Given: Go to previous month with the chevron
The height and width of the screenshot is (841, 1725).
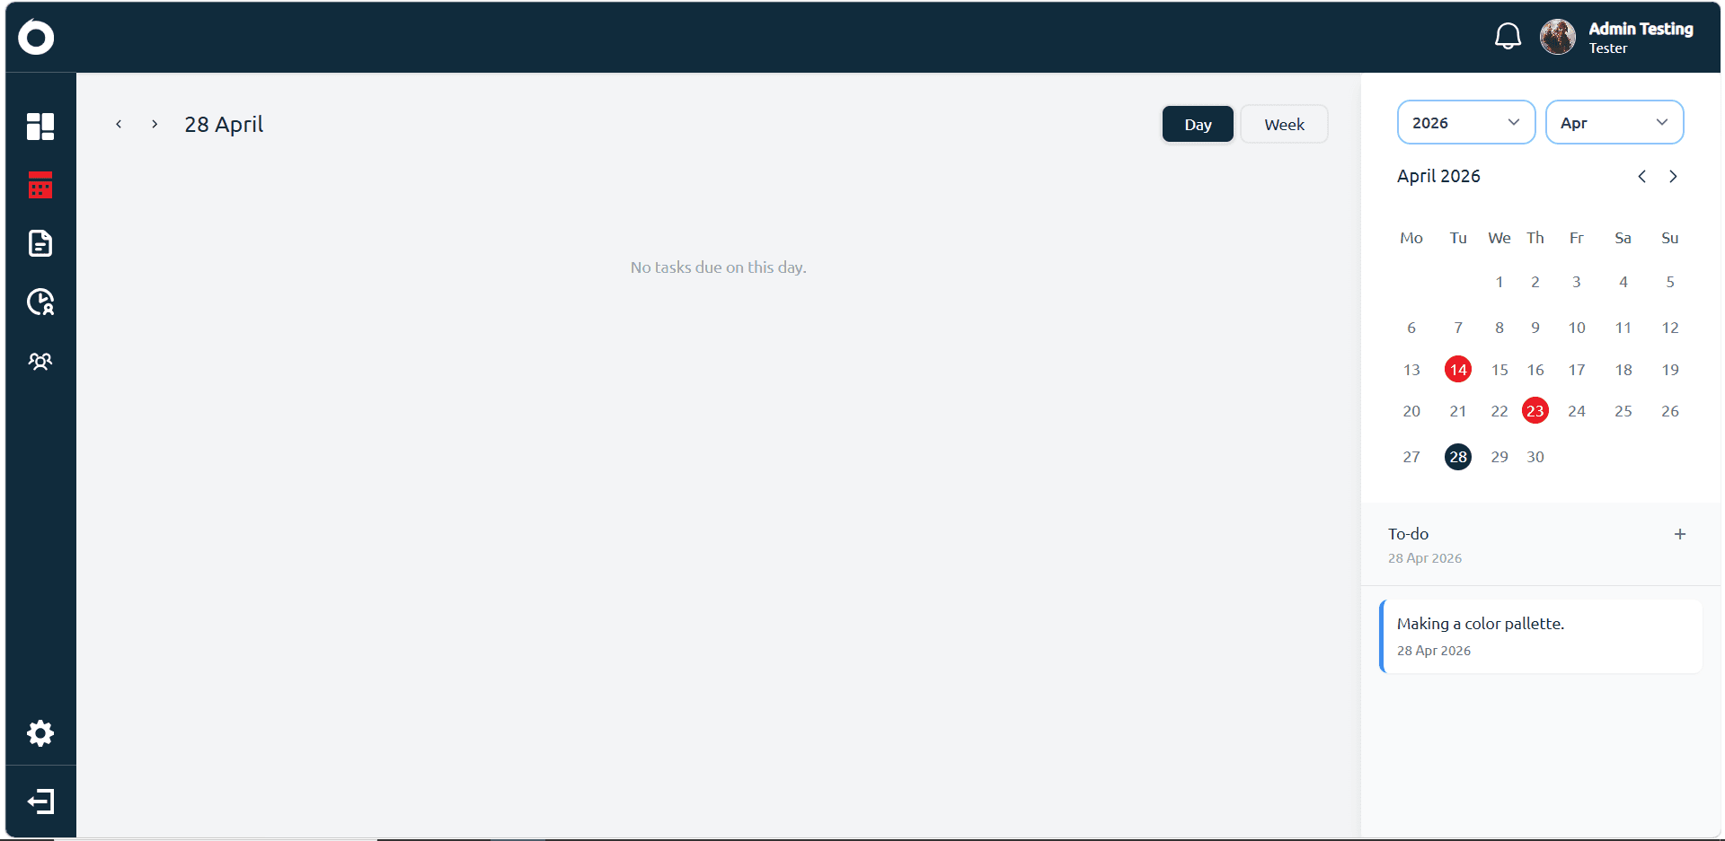Looking at the screenshot, I should [1642, 176].
